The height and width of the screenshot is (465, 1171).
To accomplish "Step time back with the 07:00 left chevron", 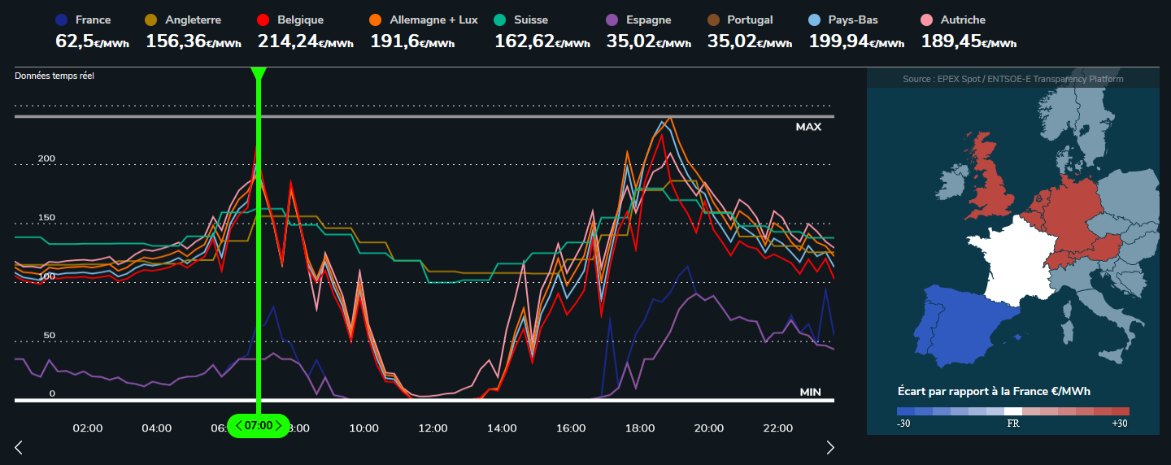I will [238, 425].
